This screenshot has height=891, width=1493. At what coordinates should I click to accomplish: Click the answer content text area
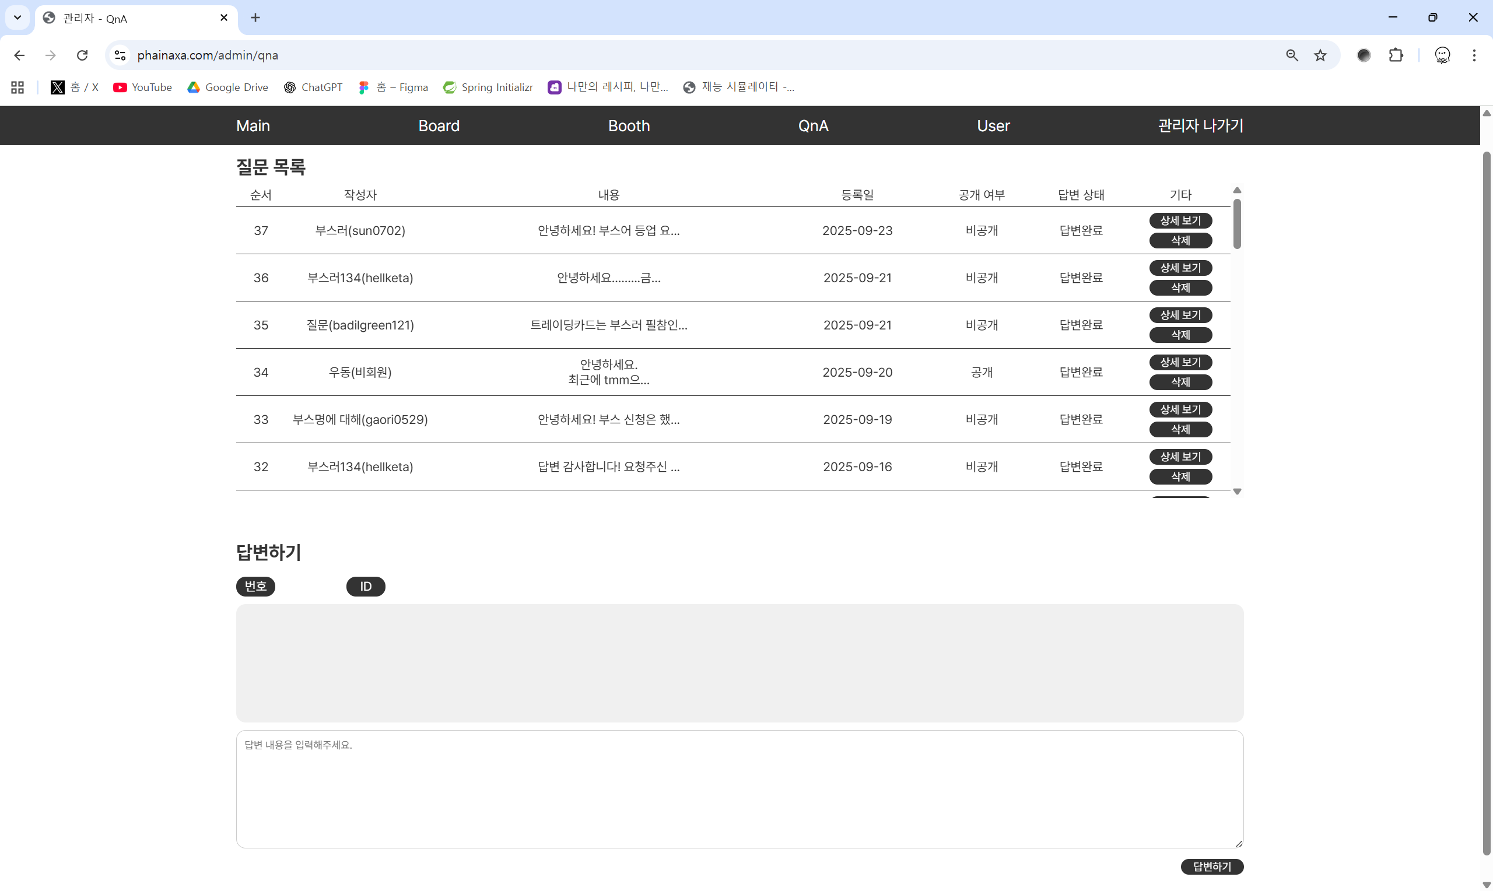[739, 788]
